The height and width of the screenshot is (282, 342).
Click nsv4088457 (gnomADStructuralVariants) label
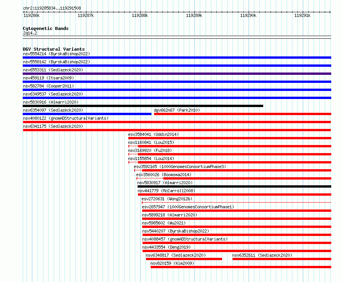[185, 239]
